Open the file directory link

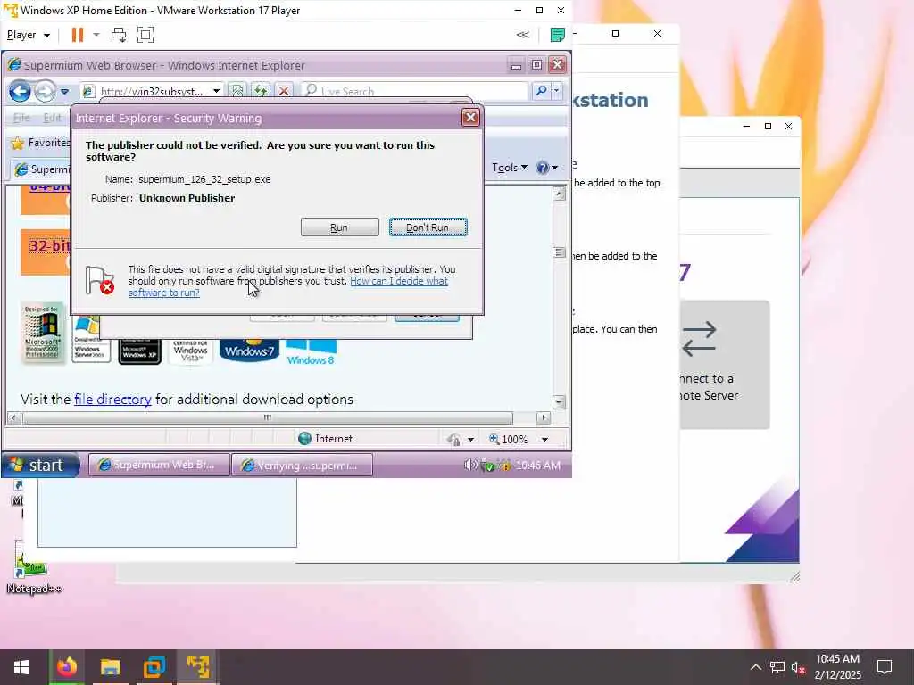(112, 400)
